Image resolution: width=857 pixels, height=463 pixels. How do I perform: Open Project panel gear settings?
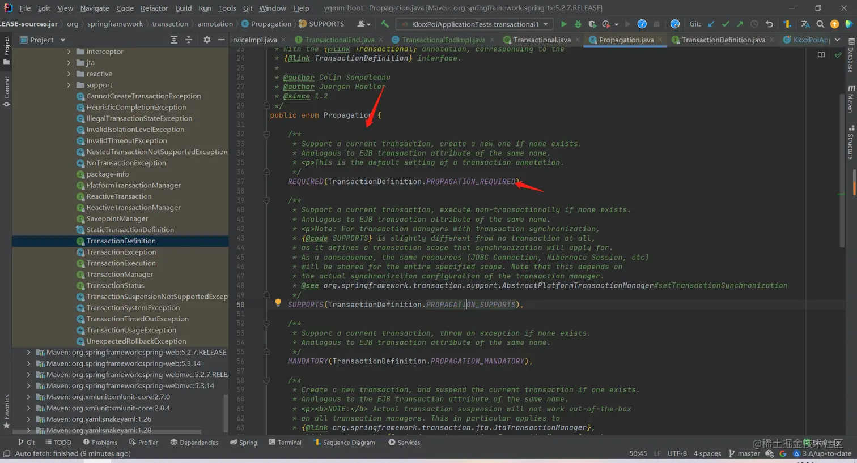[207, 40]
